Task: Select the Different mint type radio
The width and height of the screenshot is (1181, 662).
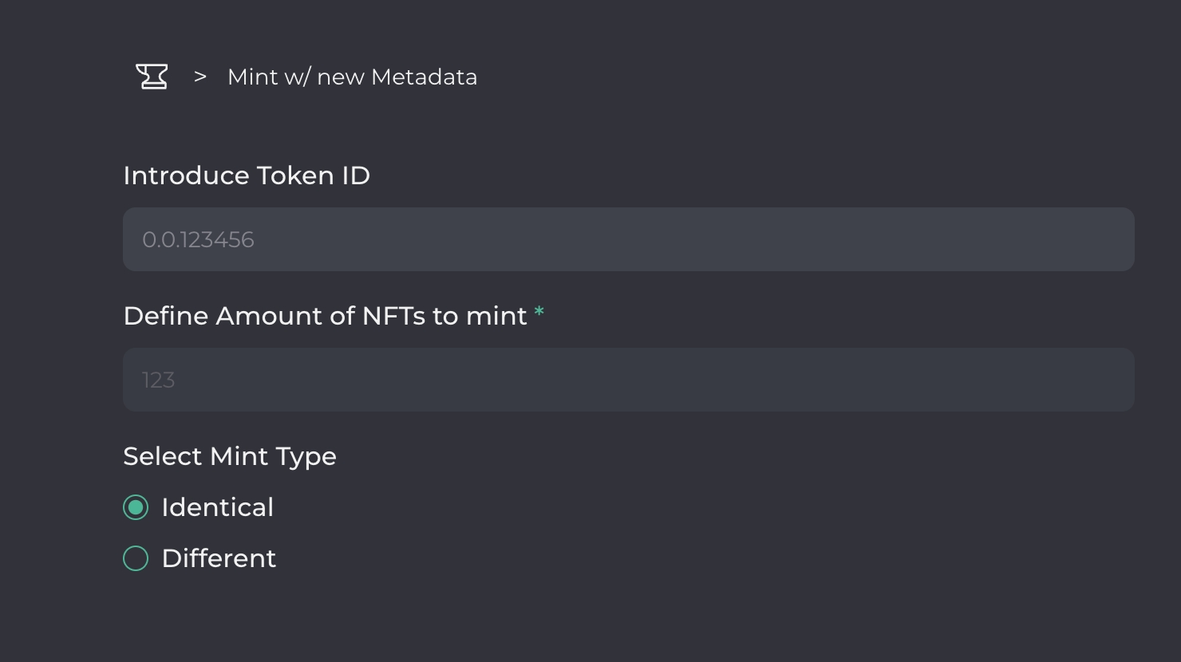Action: [x=136, y=558]
